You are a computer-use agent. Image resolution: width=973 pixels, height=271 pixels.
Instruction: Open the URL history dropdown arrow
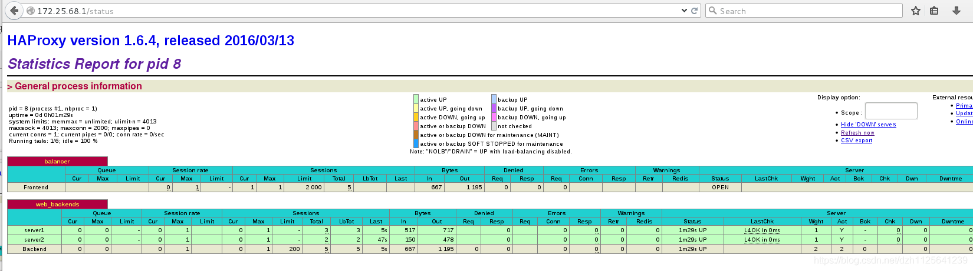pos(684,11)
